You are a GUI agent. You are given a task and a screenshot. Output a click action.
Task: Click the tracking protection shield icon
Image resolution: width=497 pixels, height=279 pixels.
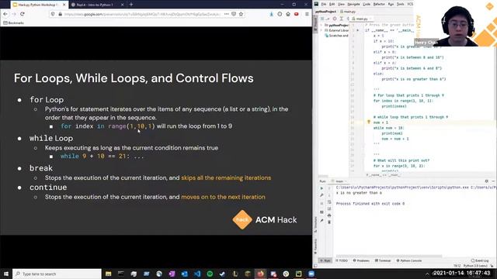(x=53, y=14)
